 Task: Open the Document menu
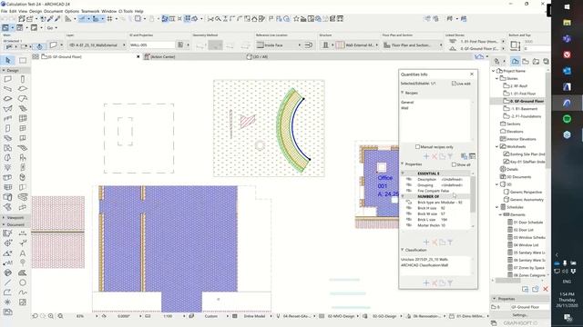click(53, 12)
